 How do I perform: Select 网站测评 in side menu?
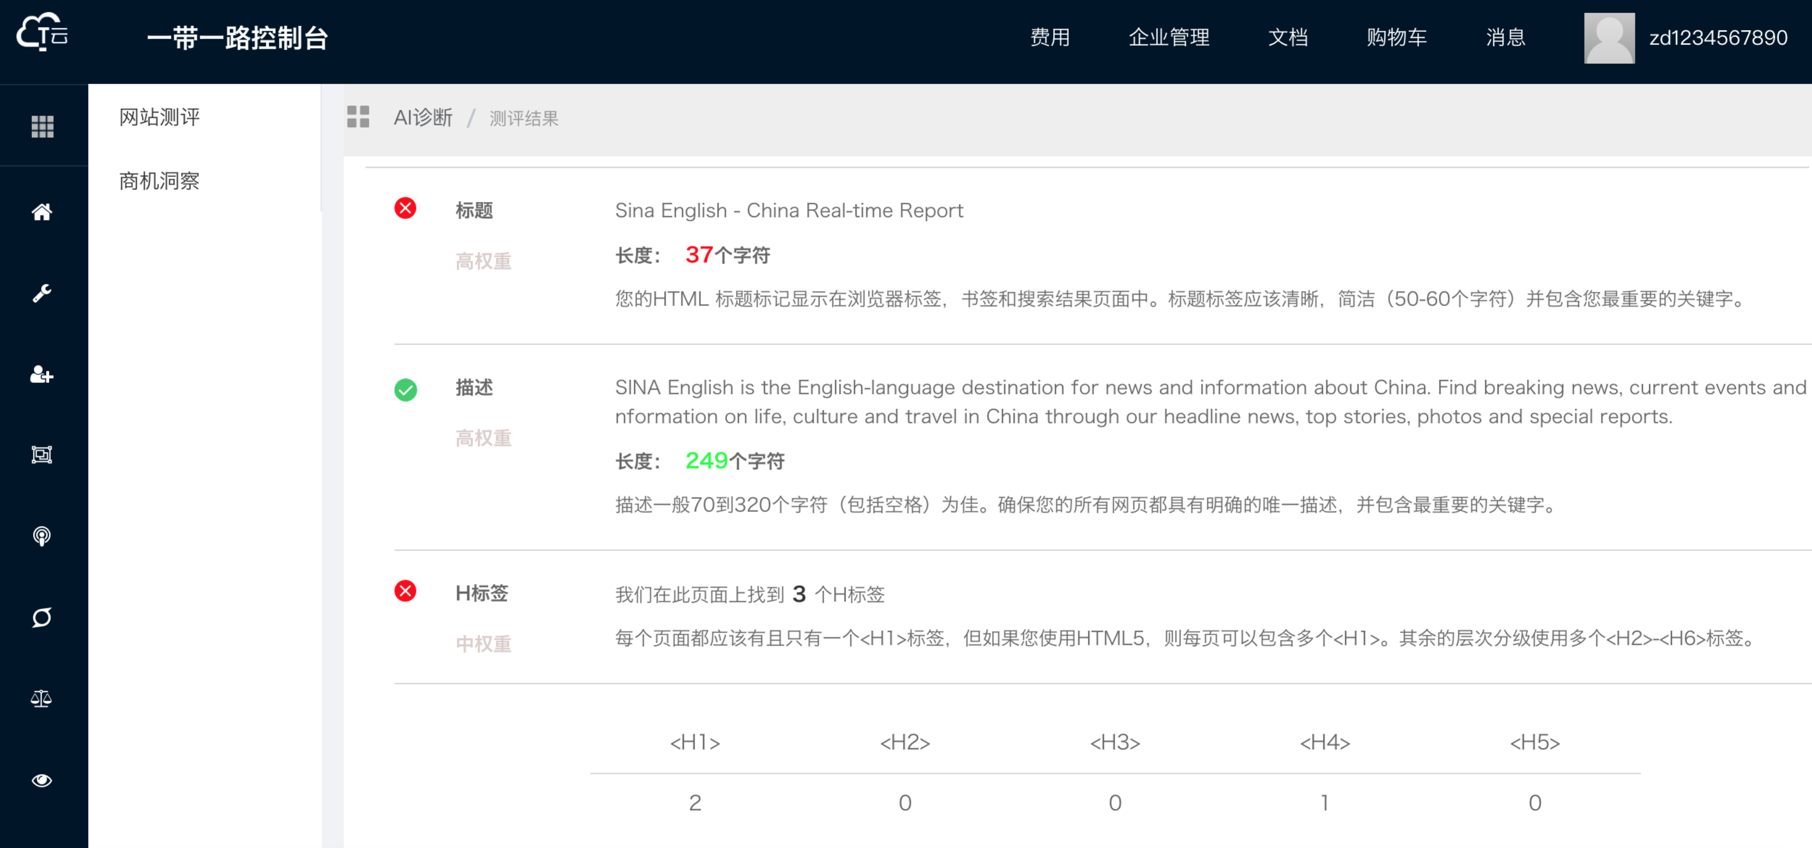click(x=160, y=117)
